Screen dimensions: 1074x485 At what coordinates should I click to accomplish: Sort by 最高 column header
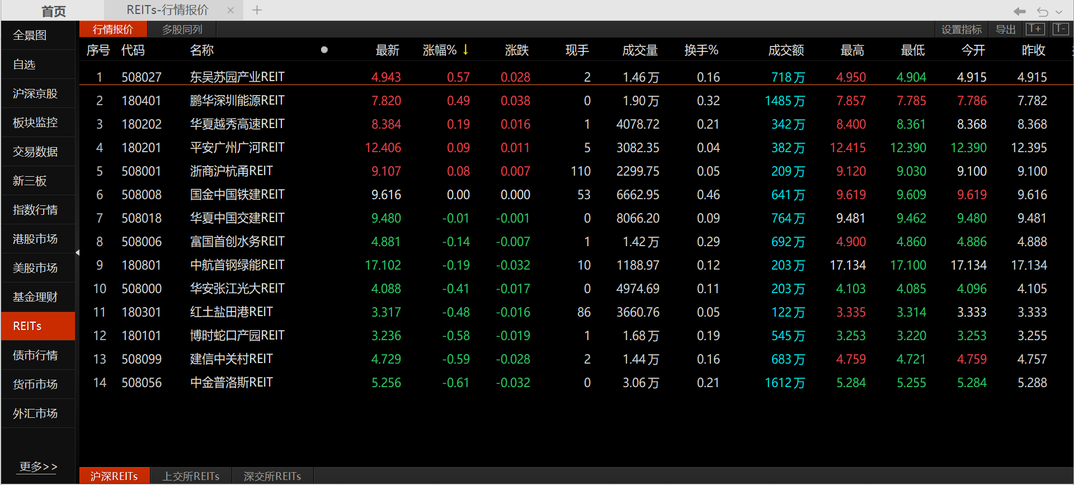click(x=852, y=50)
